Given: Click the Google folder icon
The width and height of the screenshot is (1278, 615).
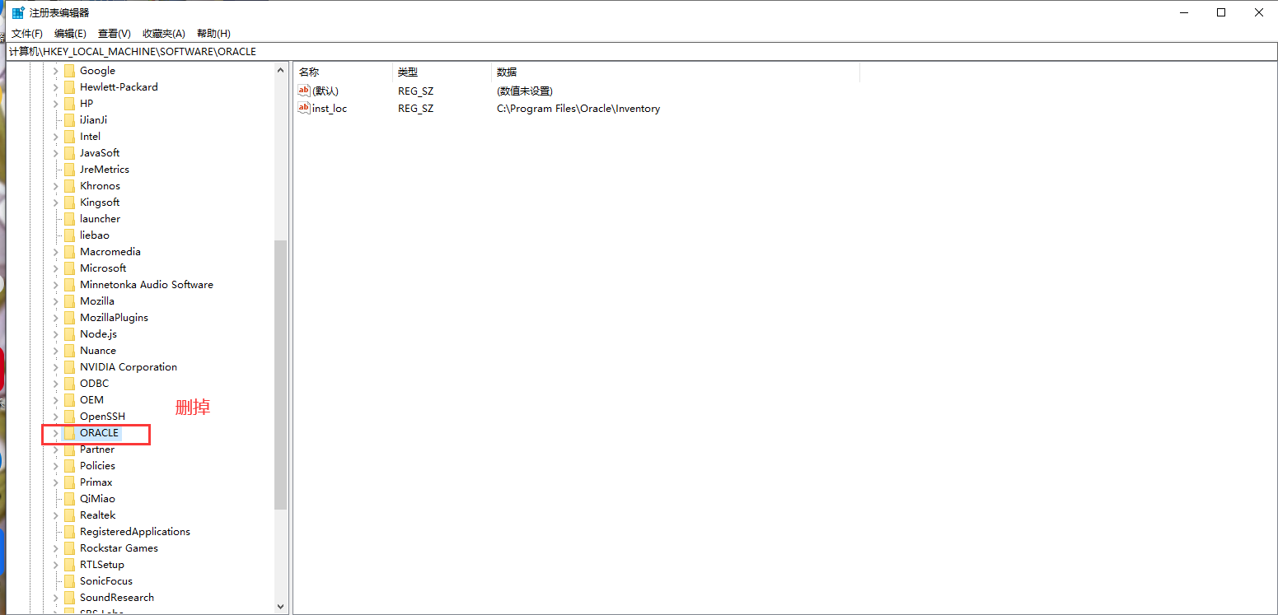Looking at the screenshot, I should coord(70,71).
